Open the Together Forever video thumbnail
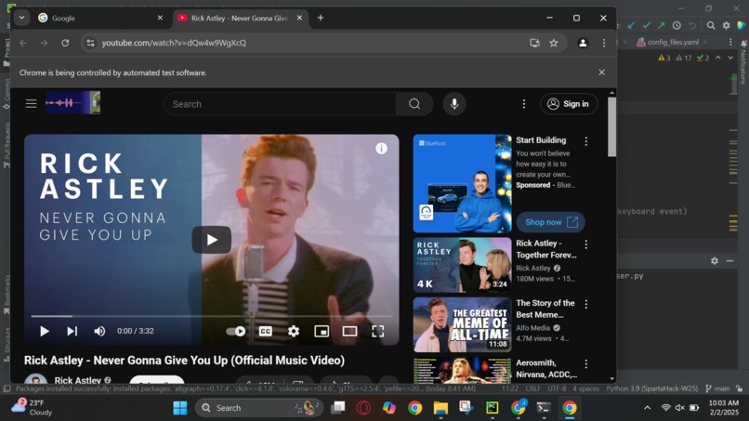Viewport: 749px width, 421px height. pyautogui.click(x=462, y=265)
